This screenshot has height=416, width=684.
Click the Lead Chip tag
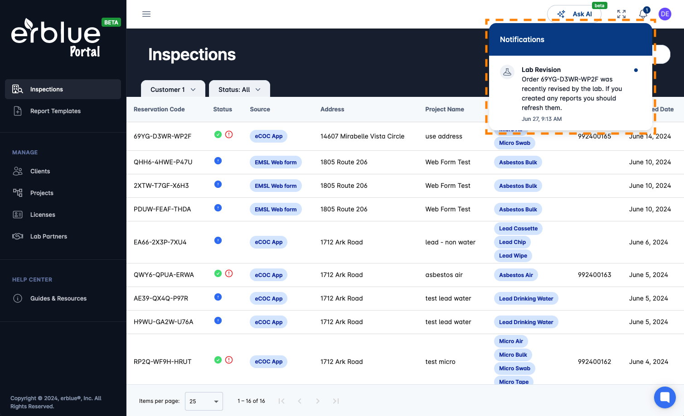tap(512, 242)
